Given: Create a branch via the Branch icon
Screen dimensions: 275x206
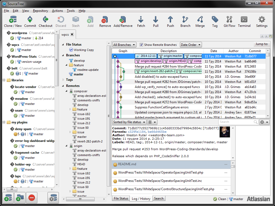Looking at the screenshot, I should (x=185, y=21).
